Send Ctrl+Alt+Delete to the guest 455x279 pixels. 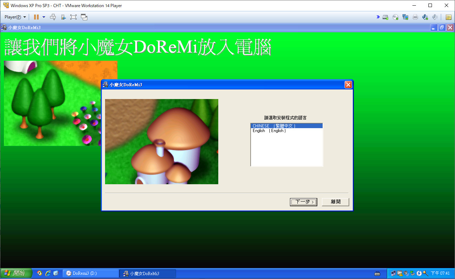coord(53,17)
